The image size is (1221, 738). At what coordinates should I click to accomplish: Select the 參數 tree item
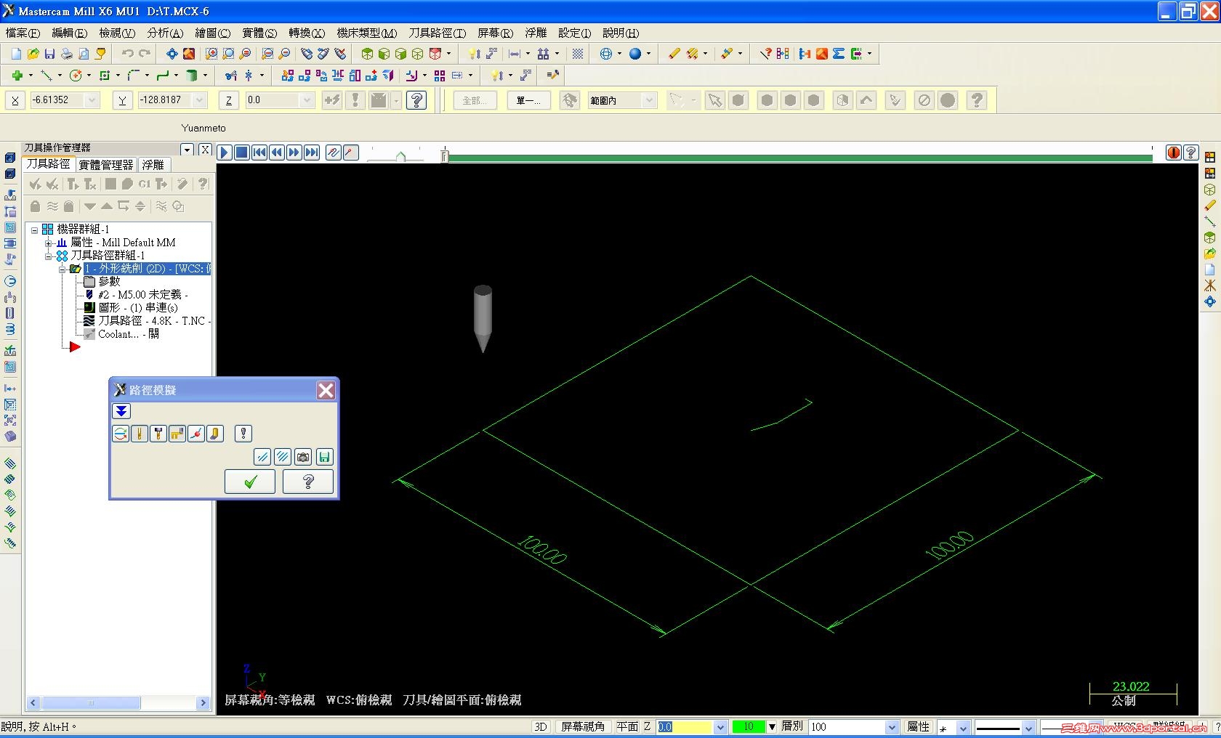[x=109, y=282]
